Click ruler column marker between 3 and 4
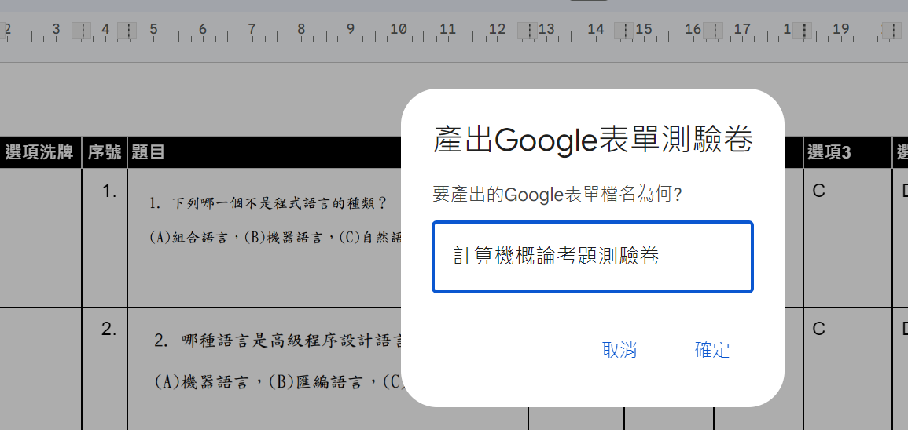The height and width of the screenshot is (430, 908). 81,31
